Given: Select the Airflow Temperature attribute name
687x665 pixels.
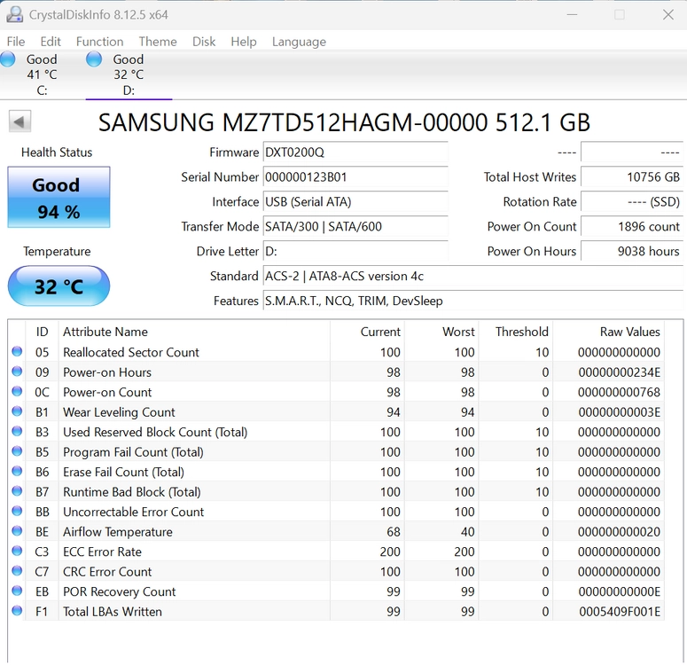Looking at the screenshot, I should pos(117,532).
